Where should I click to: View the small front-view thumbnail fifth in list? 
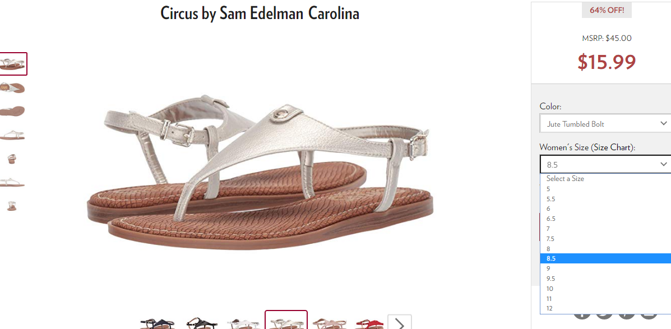pos(12,159)
